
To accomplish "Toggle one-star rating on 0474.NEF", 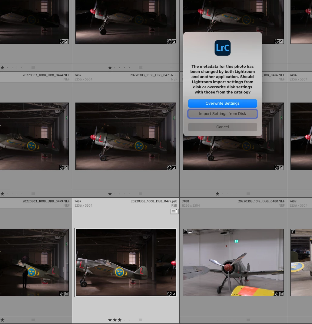I will pos(2,194).
